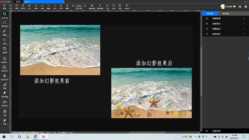Open Chrome from the Windows taskbar
This screenshot has height=140, width=249.
coord(35,137)
